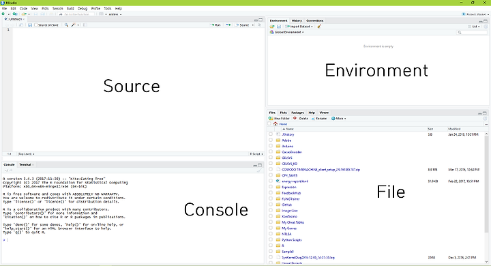This screenshot has width=491, height=266.
Task: Open the Session menu
Action: pyautogui.click(x=57, y=8)
